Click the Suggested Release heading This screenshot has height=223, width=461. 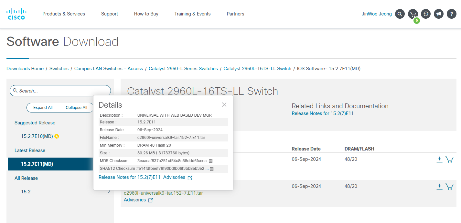35,123
